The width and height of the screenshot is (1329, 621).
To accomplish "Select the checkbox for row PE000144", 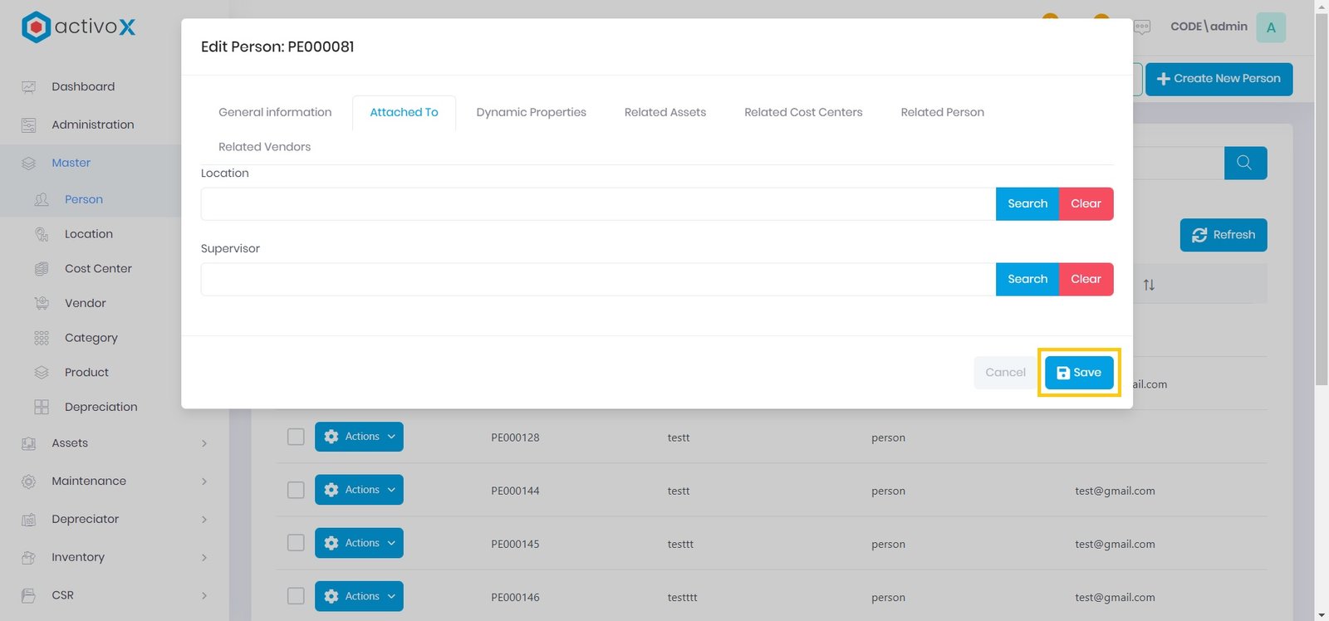I will [x=296, y=490].
